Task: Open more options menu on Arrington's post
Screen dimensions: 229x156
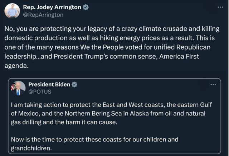Action: (220, 7)
